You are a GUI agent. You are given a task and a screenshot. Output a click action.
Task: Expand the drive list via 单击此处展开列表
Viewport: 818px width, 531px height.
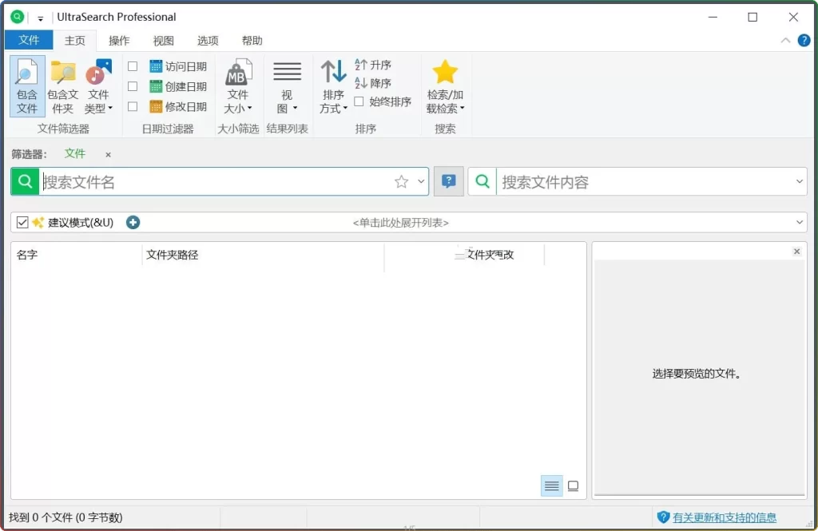click(x=400, y=223)
